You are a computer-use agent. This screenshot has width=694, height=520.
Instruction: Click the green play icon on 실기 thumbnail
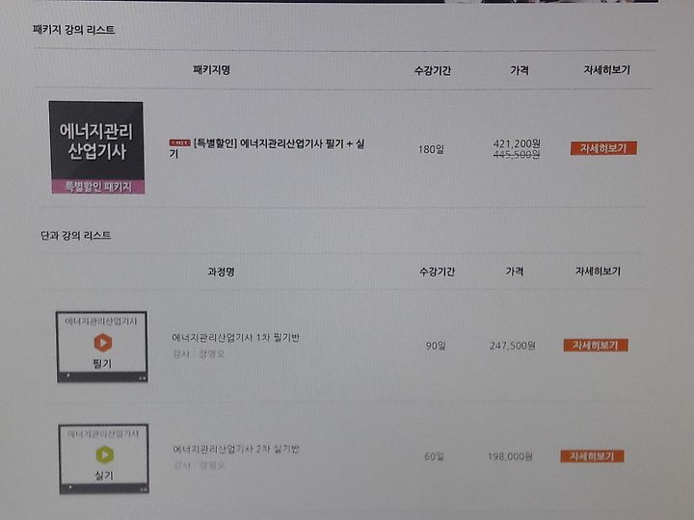tap(105, 455)
